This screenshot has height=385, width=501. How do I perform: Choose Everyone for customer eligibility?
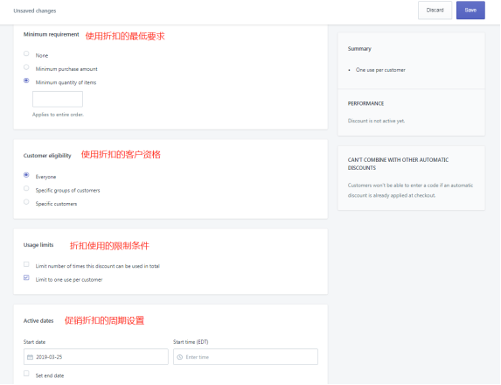[26, 175]
